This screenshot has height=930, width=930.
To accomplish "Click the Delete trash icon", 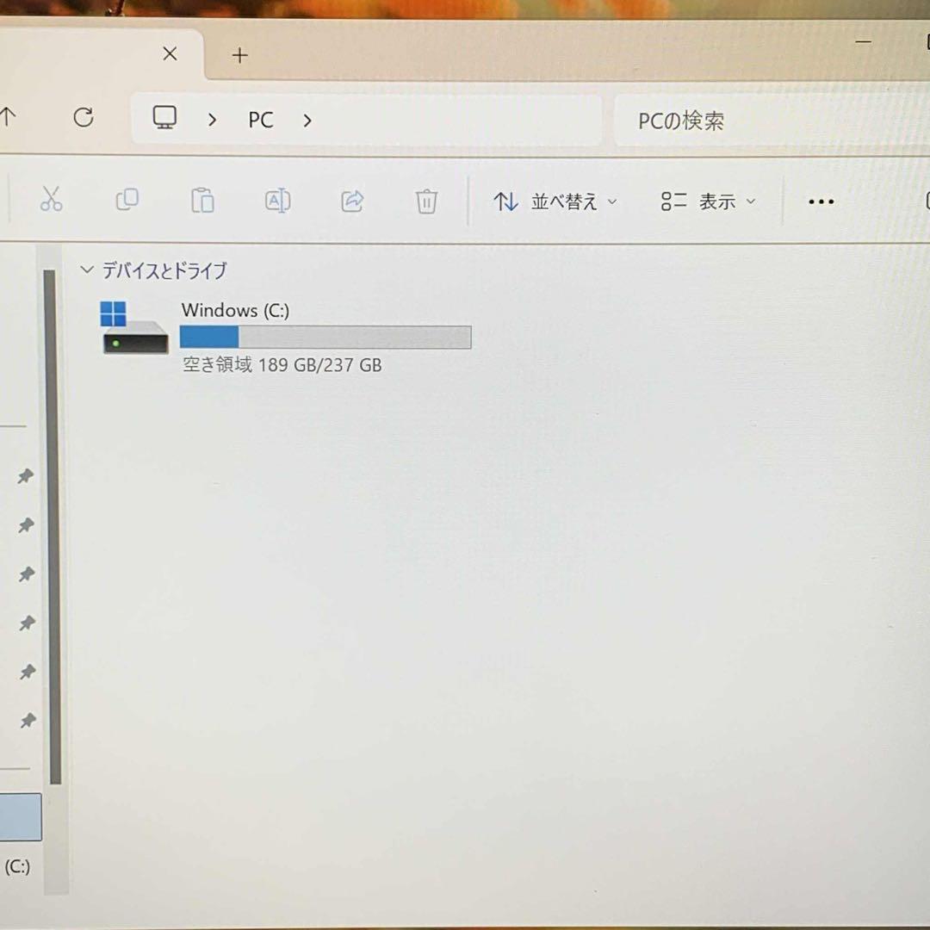I will tap(426, 201).
